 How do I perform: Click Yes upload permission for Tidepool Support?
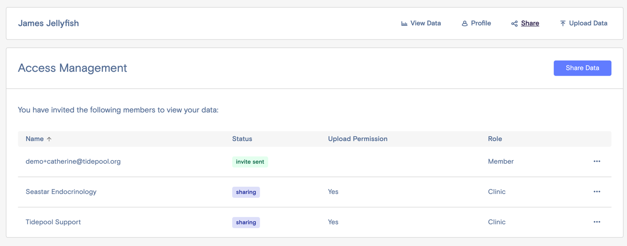(x=333, y=222)
